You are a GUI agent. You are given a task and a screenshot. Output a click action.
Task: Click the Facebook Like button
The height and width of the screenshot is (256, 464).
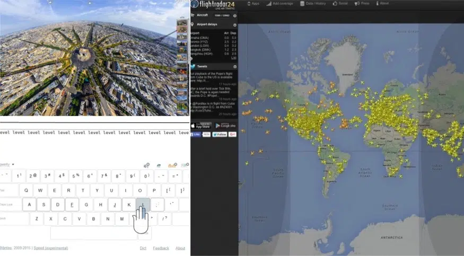[196, 135]
